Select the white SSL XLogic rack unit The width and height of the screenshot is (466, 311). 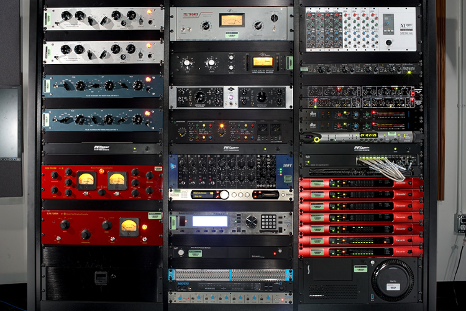[x=361, y=29]
